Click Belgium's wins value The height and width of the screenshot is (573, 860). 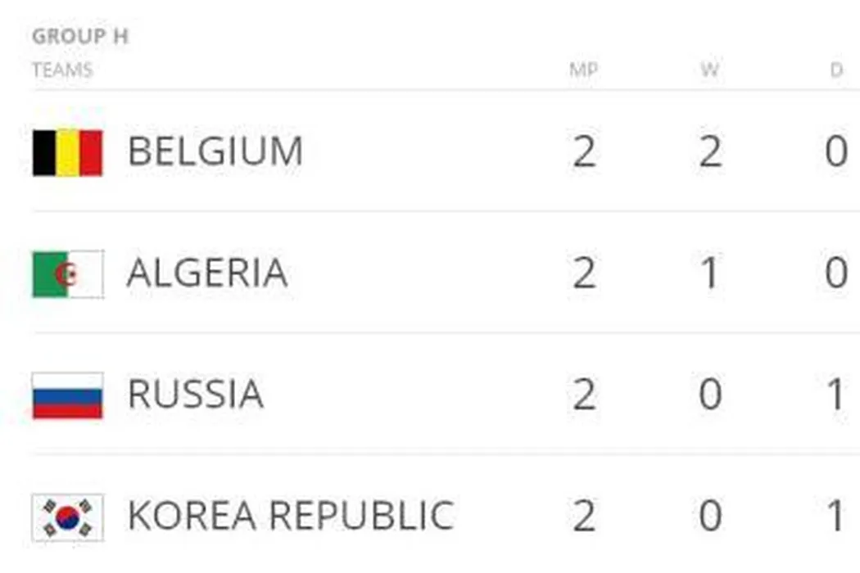710,153
